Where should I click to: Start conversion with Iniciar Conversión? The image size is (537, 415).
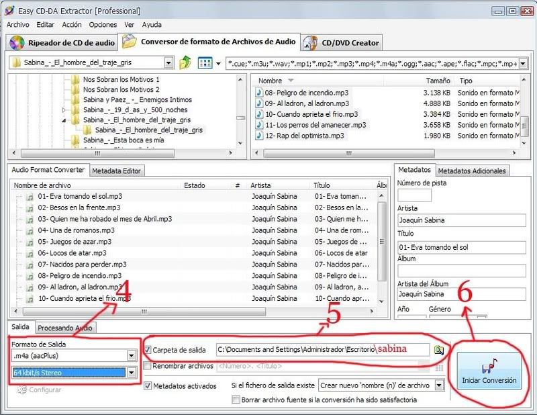[x=489, y=371]
